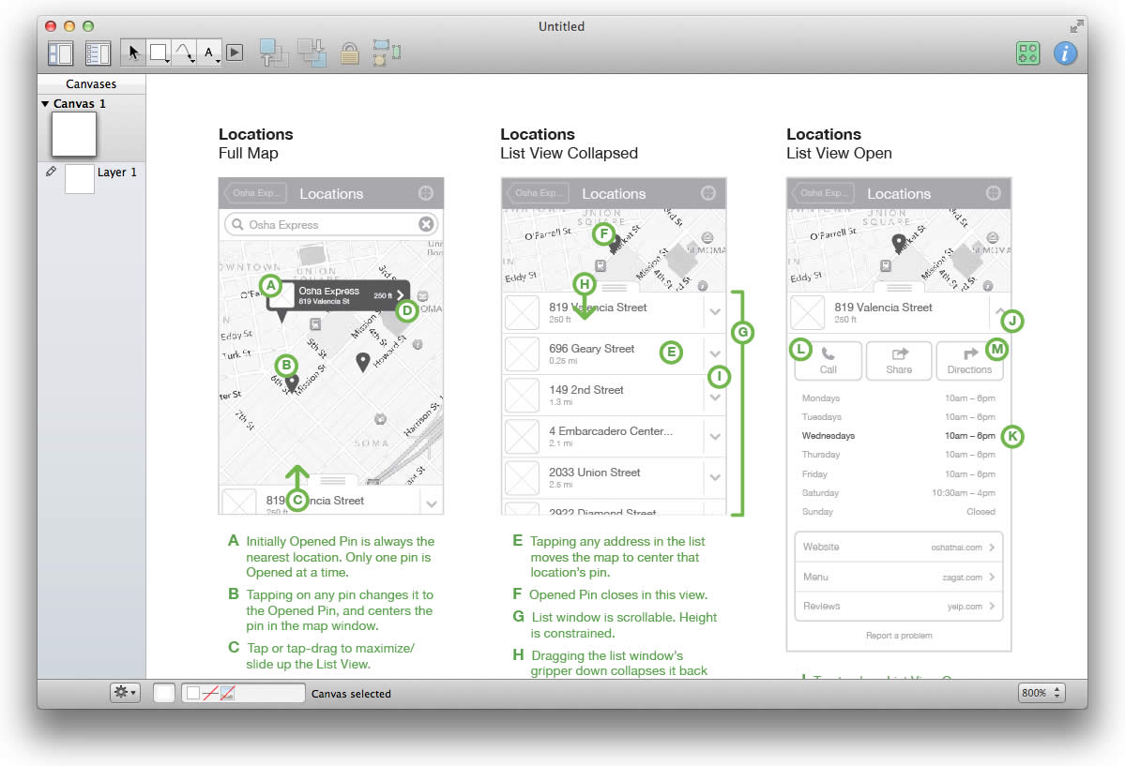The width and height of the screenshot is (1125, 766).
Task: Open the Reviews yelp.com row
Action: pos(898,606)
